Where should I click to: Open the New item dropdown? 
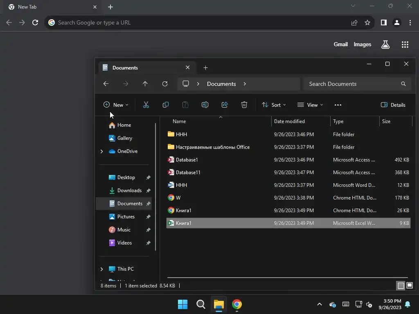[x=116, y=105]
